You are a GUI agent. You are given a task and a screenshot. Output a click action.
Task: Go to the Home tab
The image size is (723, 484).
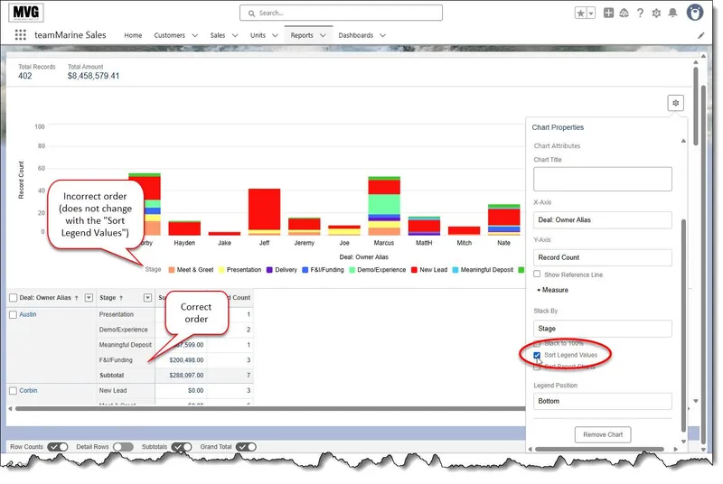[x=133, y=35]
